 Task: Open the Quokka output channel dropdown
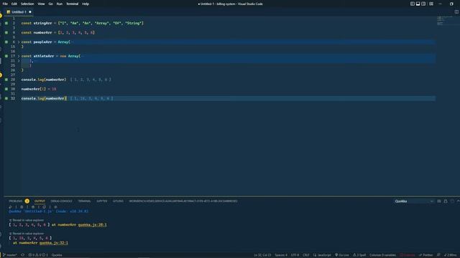tap(414, 201)
